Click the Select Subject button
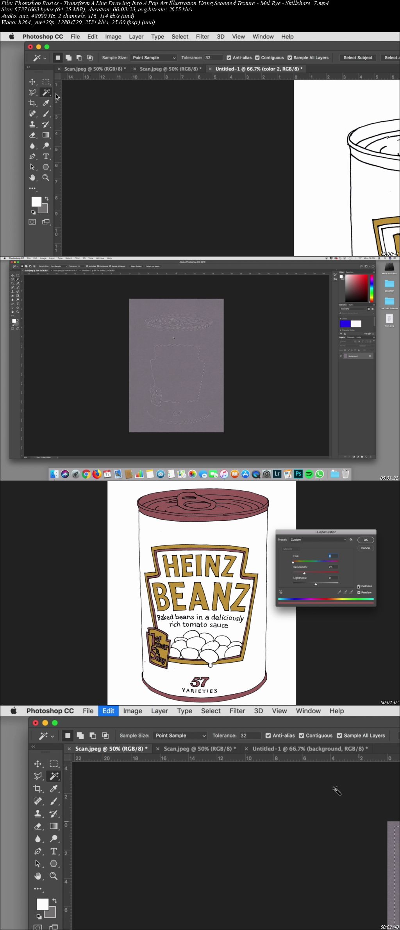 pyautogui.click(x=358, y=58)
